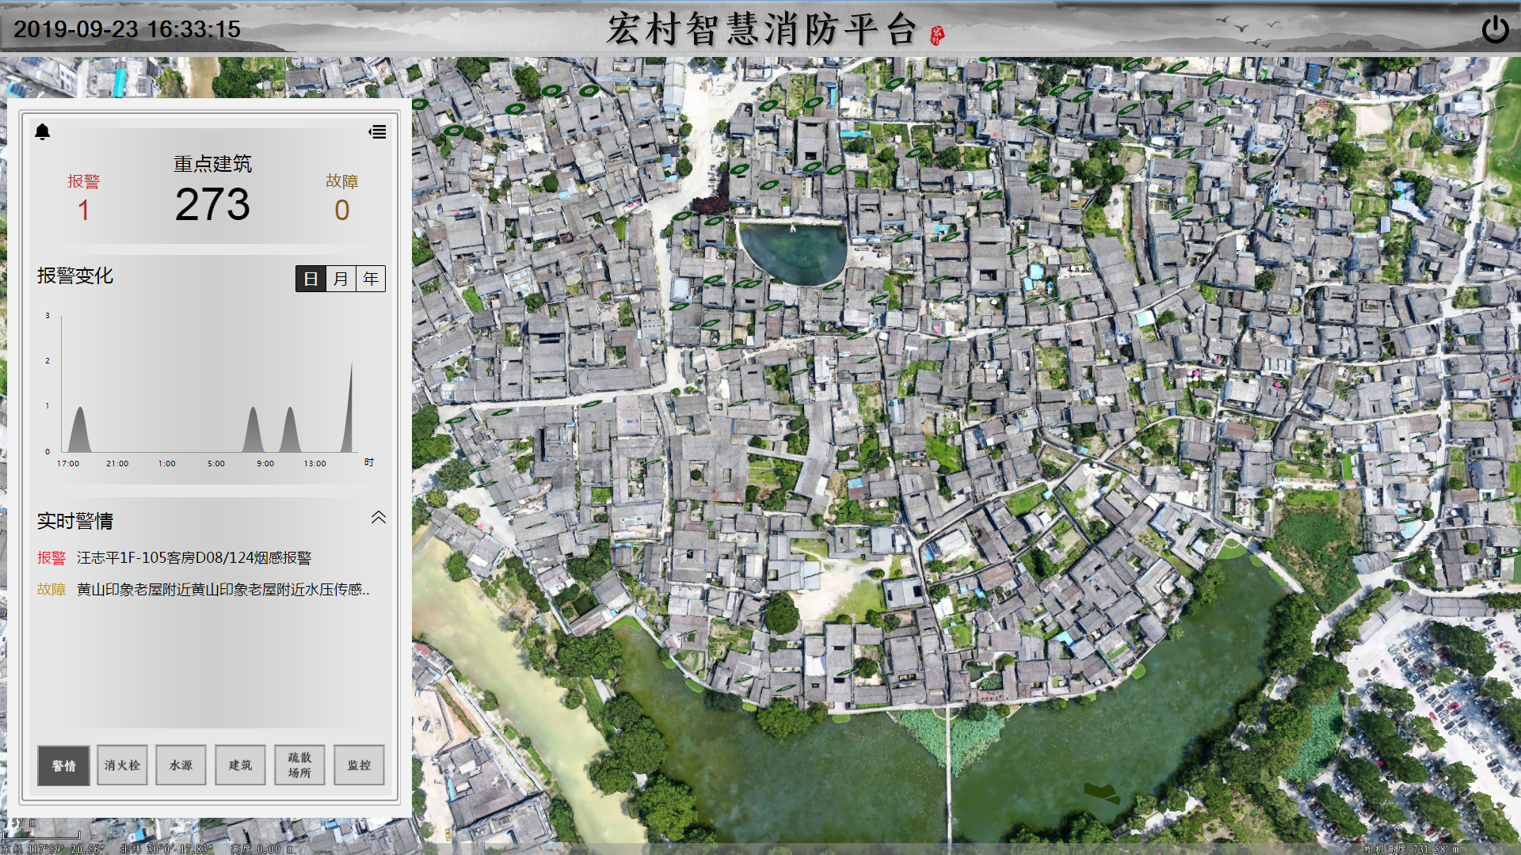This screenshot has height=855, width=1521.
Task: Show the 建筑 buildings layer
Action: click(240, 766)
